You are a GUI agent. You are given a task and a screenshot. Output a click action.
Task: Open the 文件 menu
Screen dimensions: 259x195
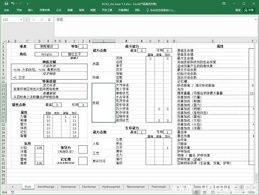6,10
